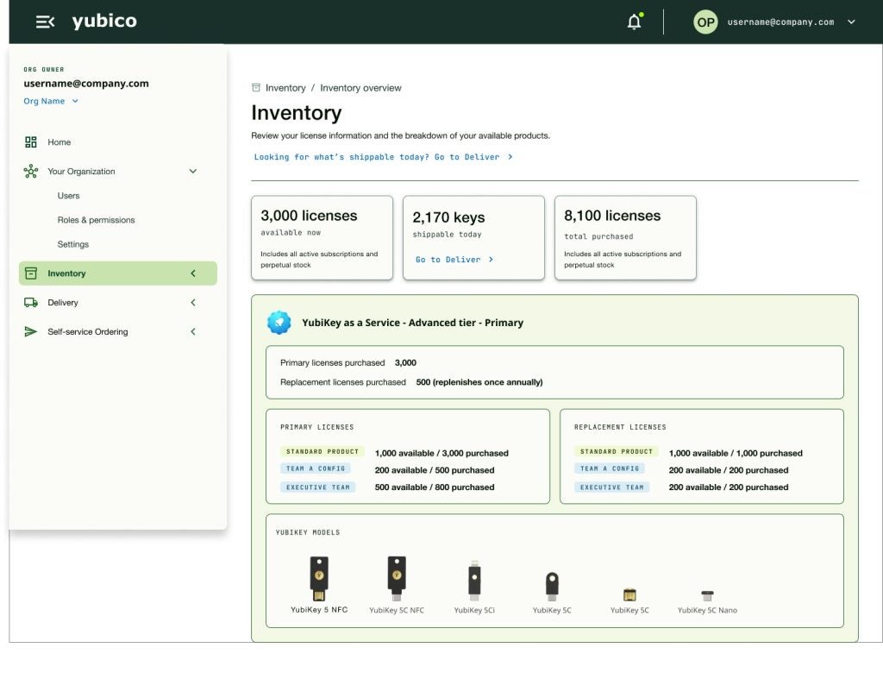Open notifications bell icon
The width and height of the screenshot is (883, 679).
tap(634, 22)
